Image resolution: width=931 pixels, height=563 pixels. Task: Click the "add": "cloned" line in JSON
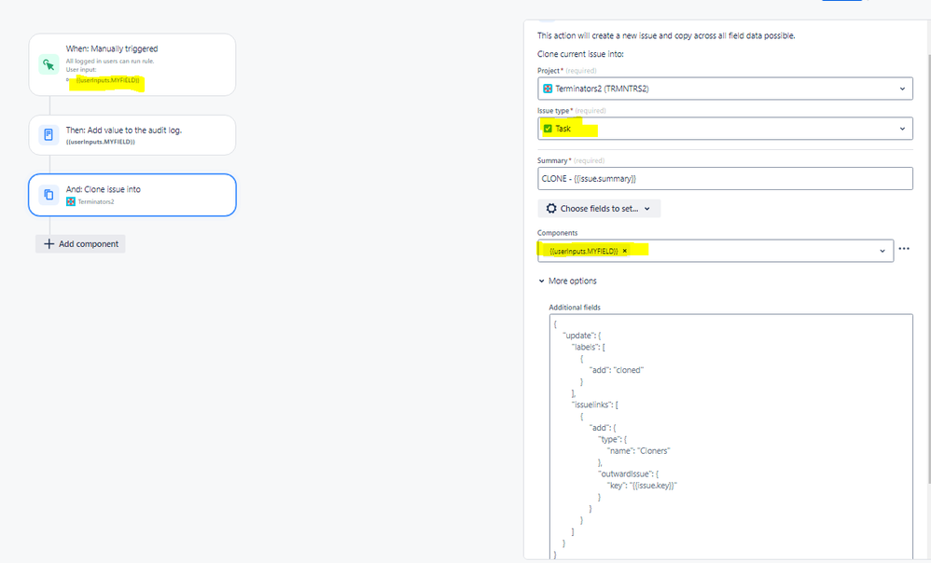[x=617, y=370]
